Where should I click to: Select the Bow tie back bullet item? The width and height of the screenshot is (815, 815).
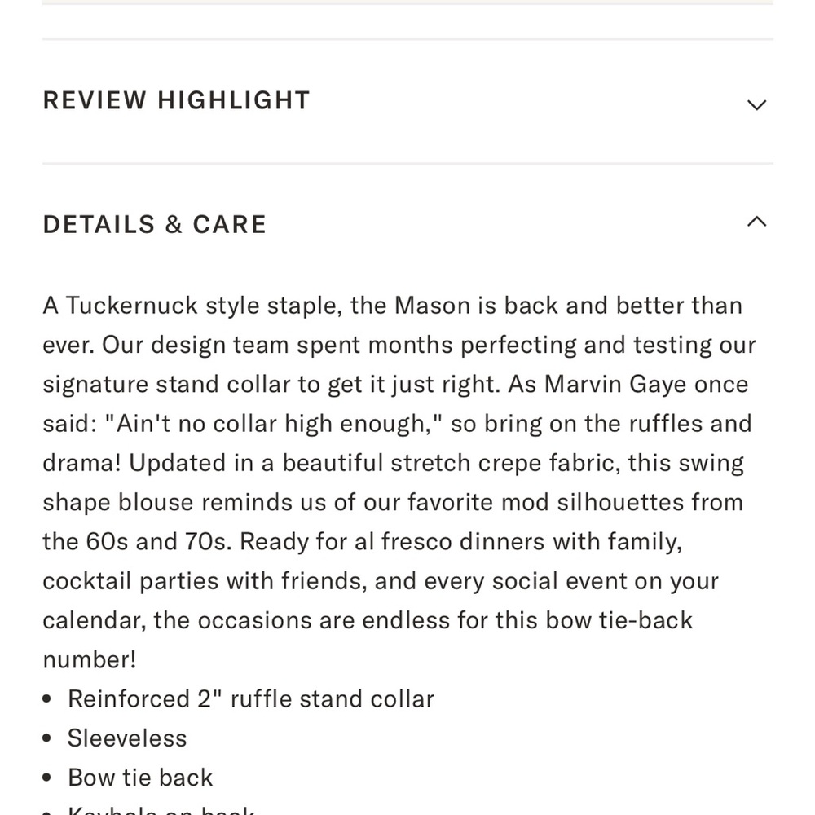pos(140,778)
